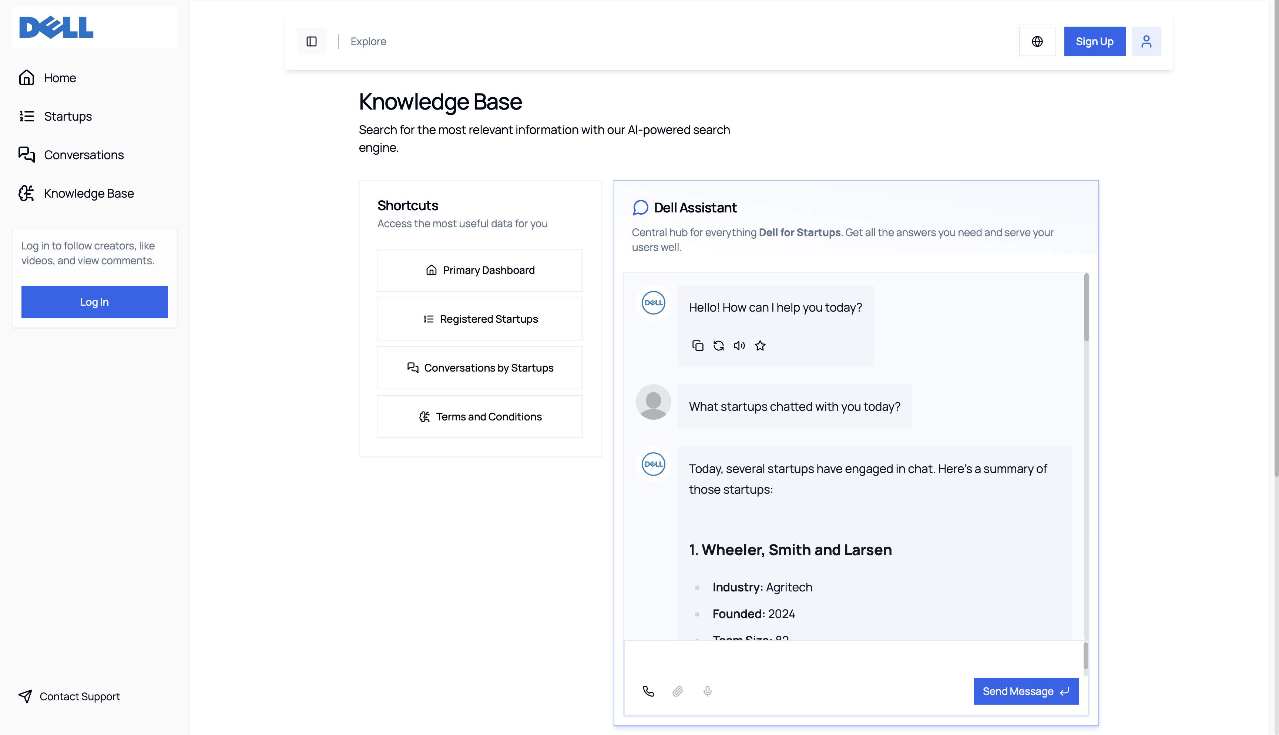Screen dimensions: 1279x735
Task: Open the language globe selector
Action: coord(1037,41)
